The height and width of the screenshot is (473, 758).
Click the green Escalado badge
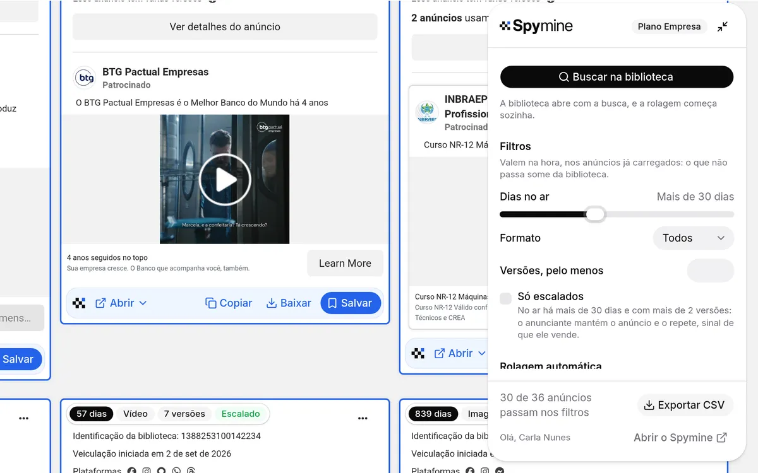(241, 414)
